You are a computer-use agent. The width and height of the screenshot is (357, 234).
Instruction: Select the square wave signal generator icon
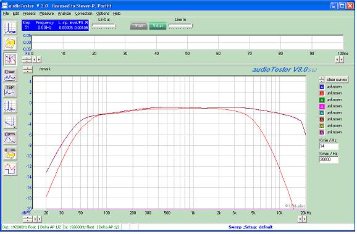coord(10,169)
